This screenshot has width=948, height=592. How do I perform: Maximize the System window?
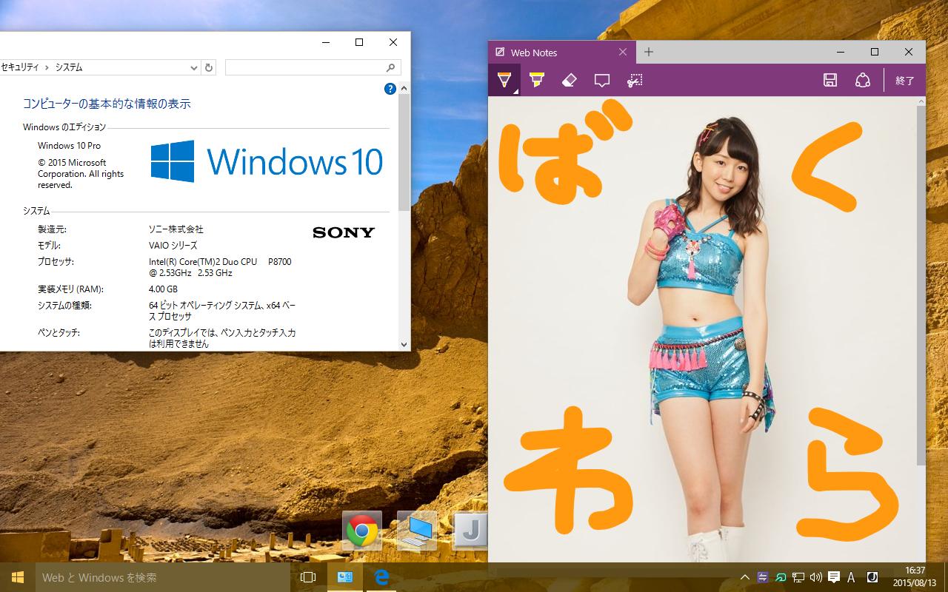pos(359,42)
